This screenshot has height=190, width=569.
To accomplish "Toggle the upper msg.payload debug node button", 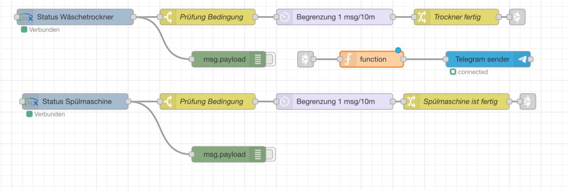I will [x=270, y=59].
